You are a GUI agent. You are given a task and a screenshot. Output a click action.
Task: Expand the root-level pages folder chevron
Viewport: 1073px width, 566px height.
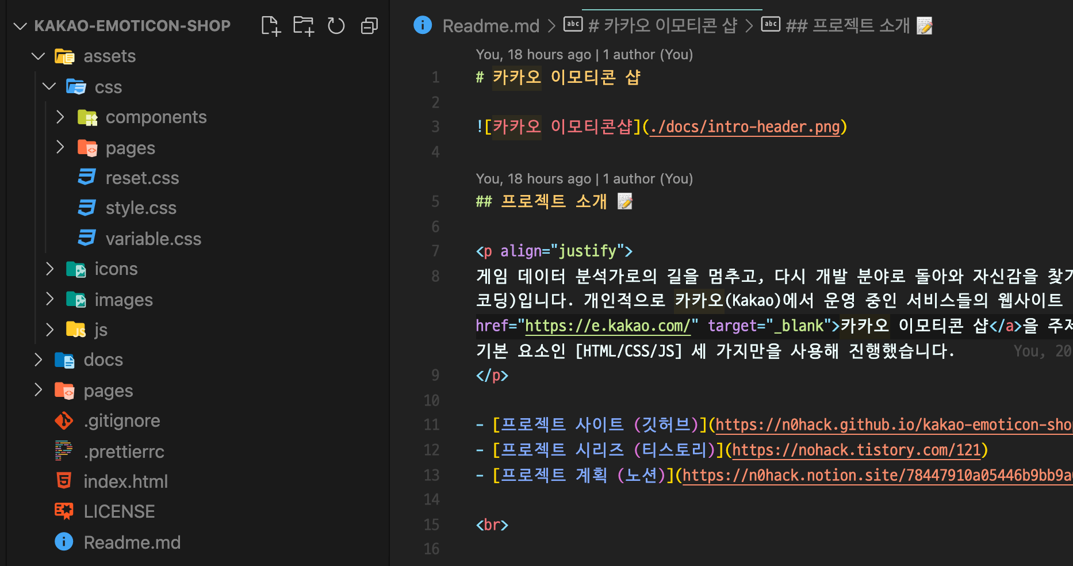click(x=39, y=391)
